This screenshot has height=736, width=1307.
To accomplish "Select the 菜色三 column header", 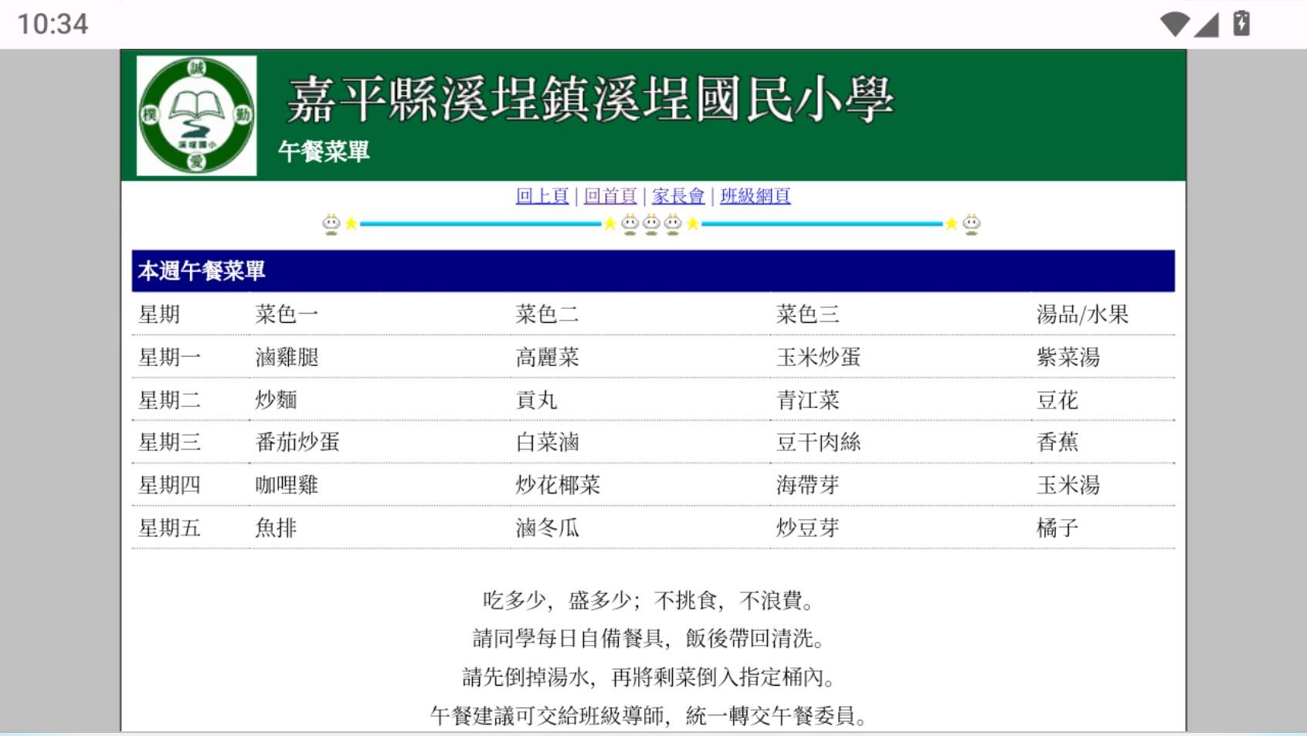I will 807,314.
